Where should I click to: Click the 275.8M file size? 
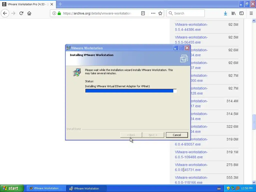click(232, 165)
